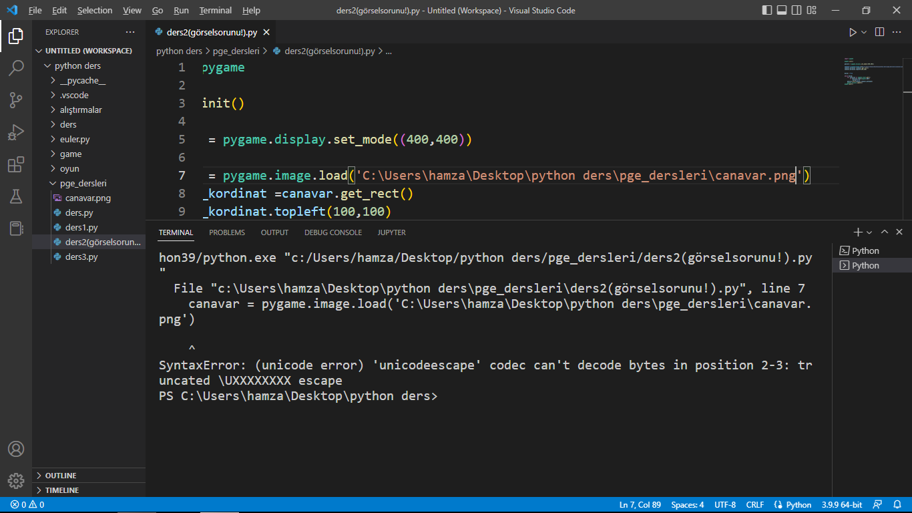Open the Accounts icon in activity bar
Viewport: 912px width, 513px height.
(x=16, y=449)
